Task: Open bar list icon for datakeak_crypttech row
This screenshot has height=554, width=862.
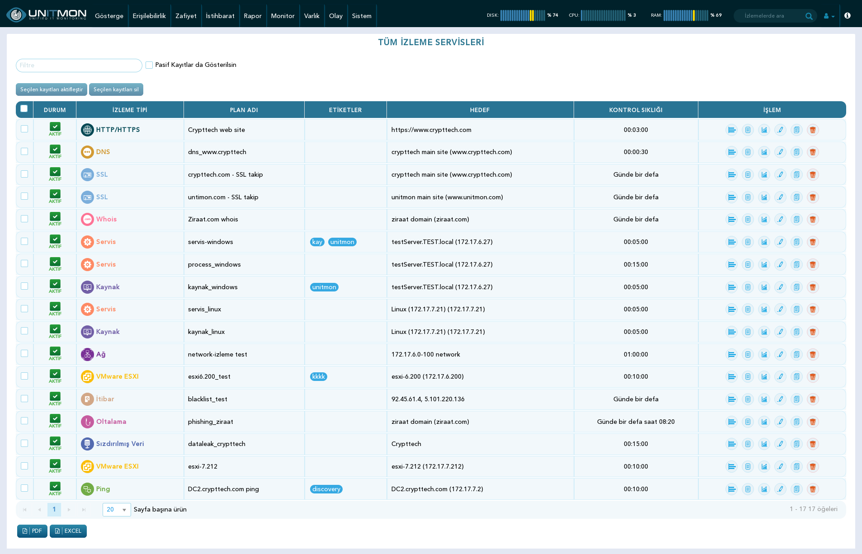Action: click(x=731, y=444)
